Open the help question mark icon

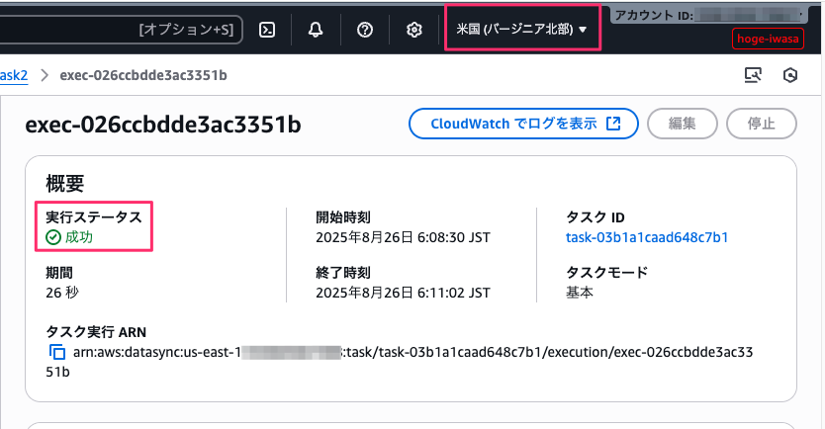pyautogui.click(x=365, y=30)
